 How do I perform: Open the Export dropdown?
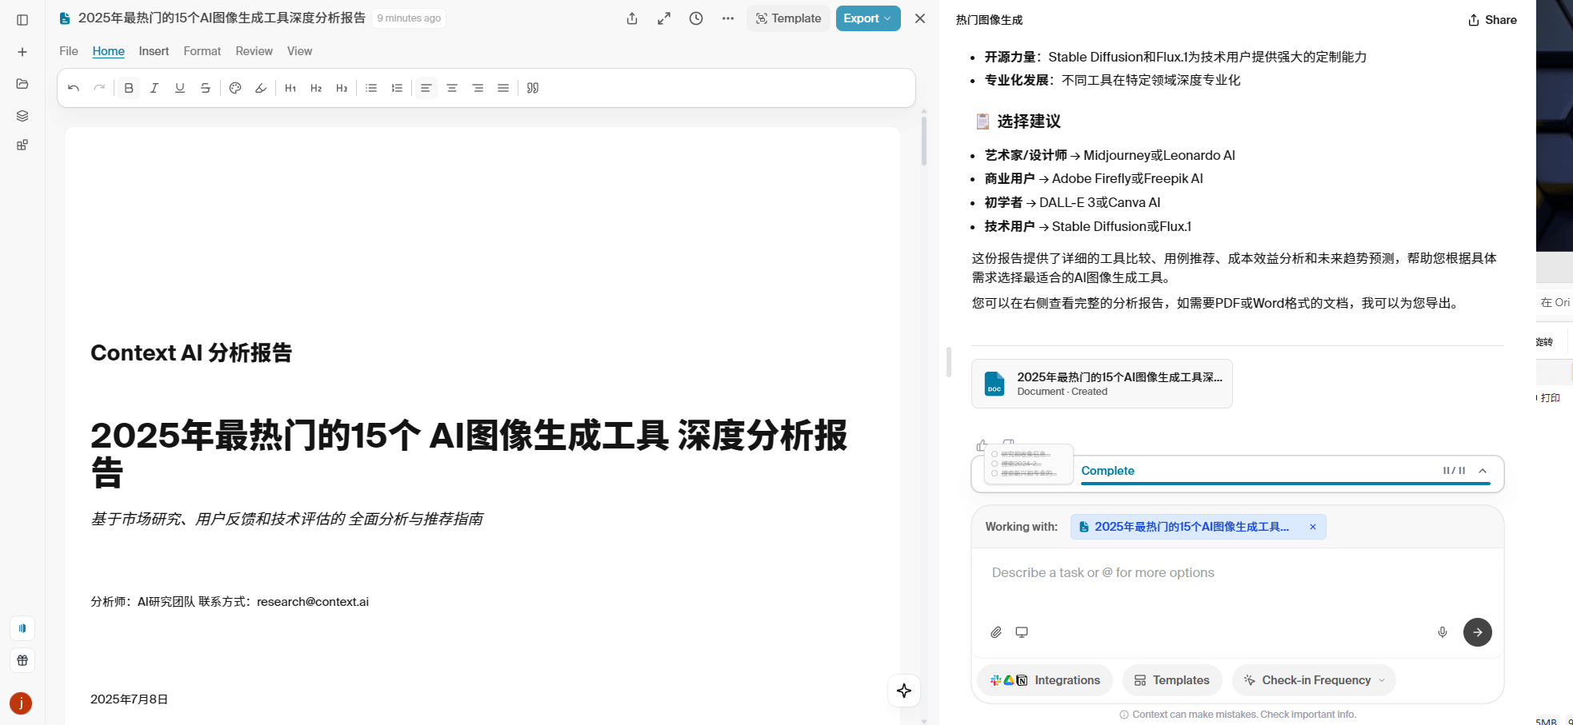pos(868,18)
